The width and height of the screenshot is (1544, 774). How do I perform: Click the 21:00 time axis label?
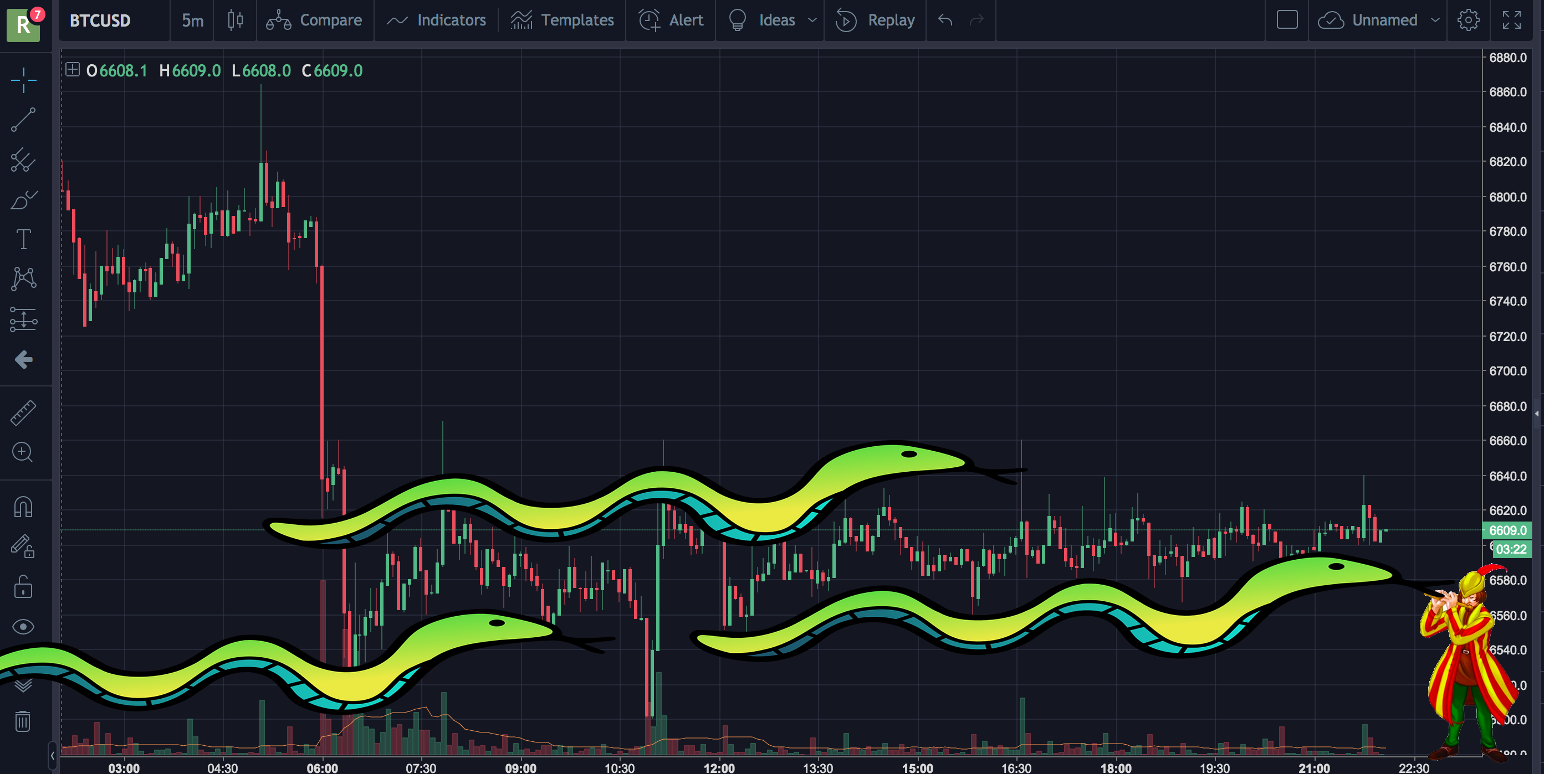1314,767
